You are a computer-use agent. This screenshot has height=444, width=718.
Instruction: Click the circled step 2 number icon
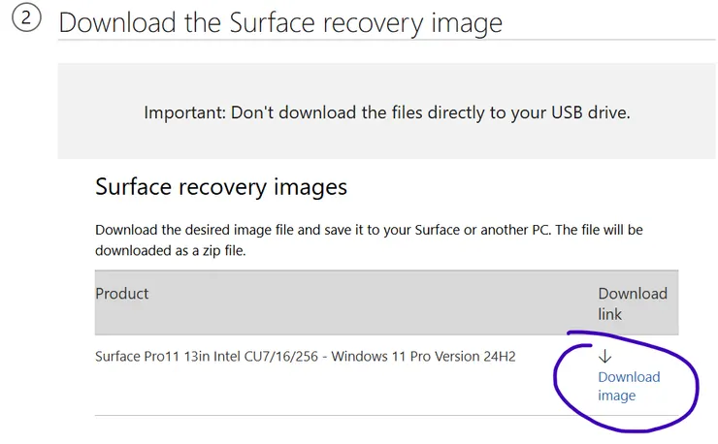(x=26, y=19)
